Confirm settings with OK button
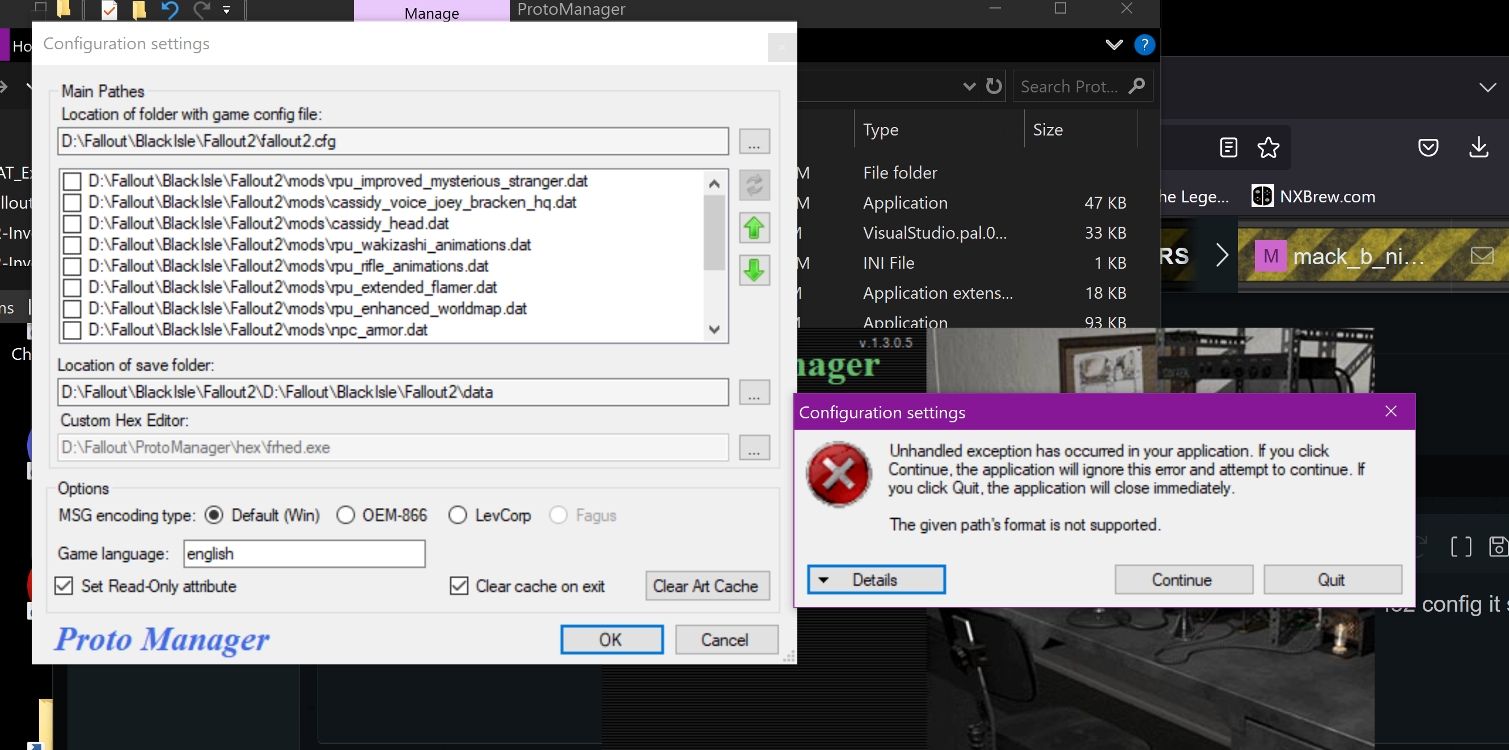This screenshot has width=1509, height=750. click(611, 640)
